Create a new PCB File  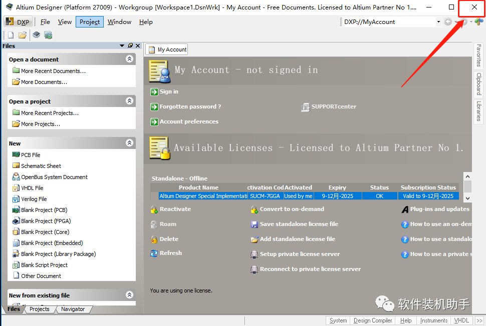tap(31, 154)
